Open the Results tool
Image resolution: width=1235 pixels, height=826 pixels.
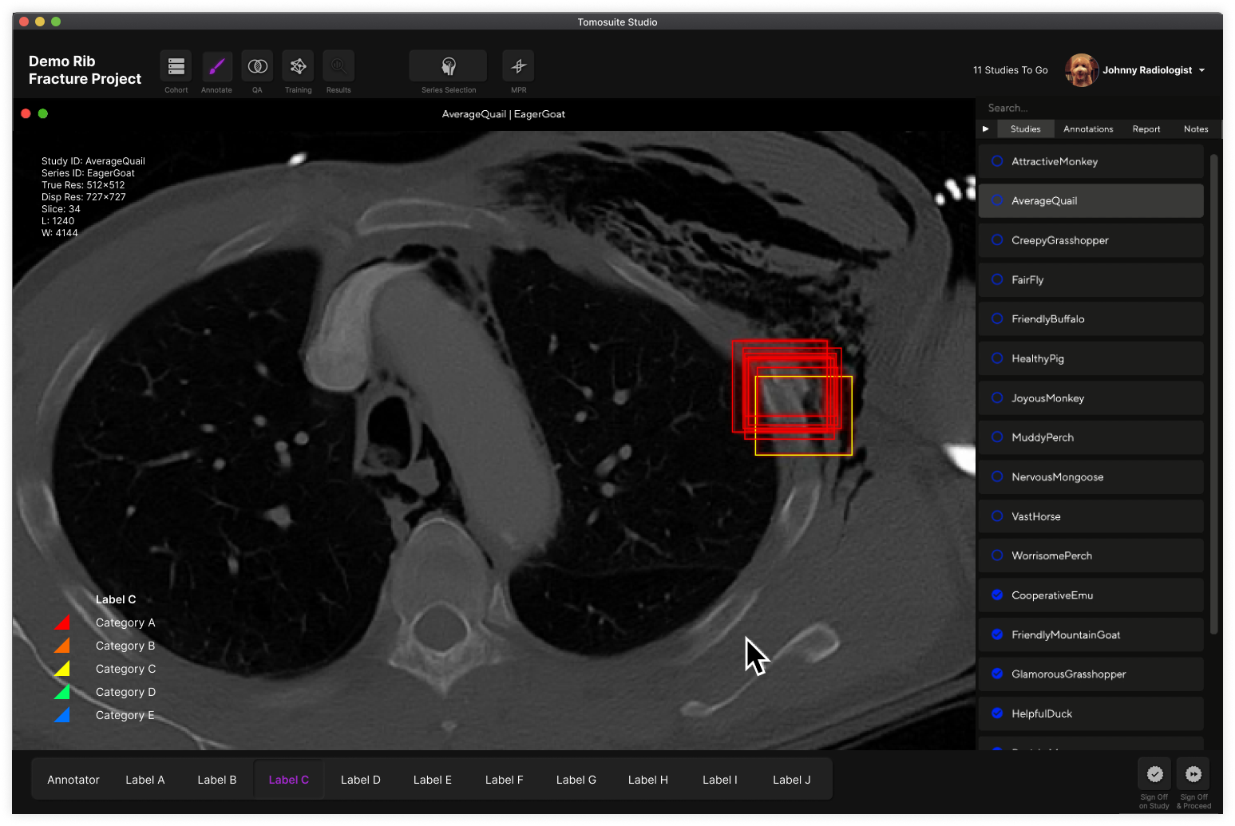338,66
